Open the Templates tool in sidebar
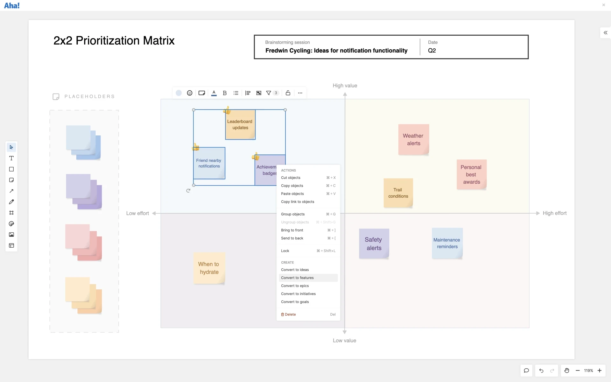 pos(11,245)
